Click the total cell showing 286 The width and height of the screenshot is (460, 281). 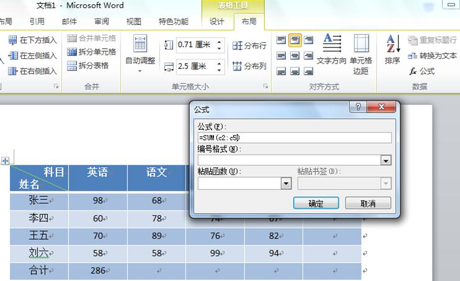(x=98, y=270)
